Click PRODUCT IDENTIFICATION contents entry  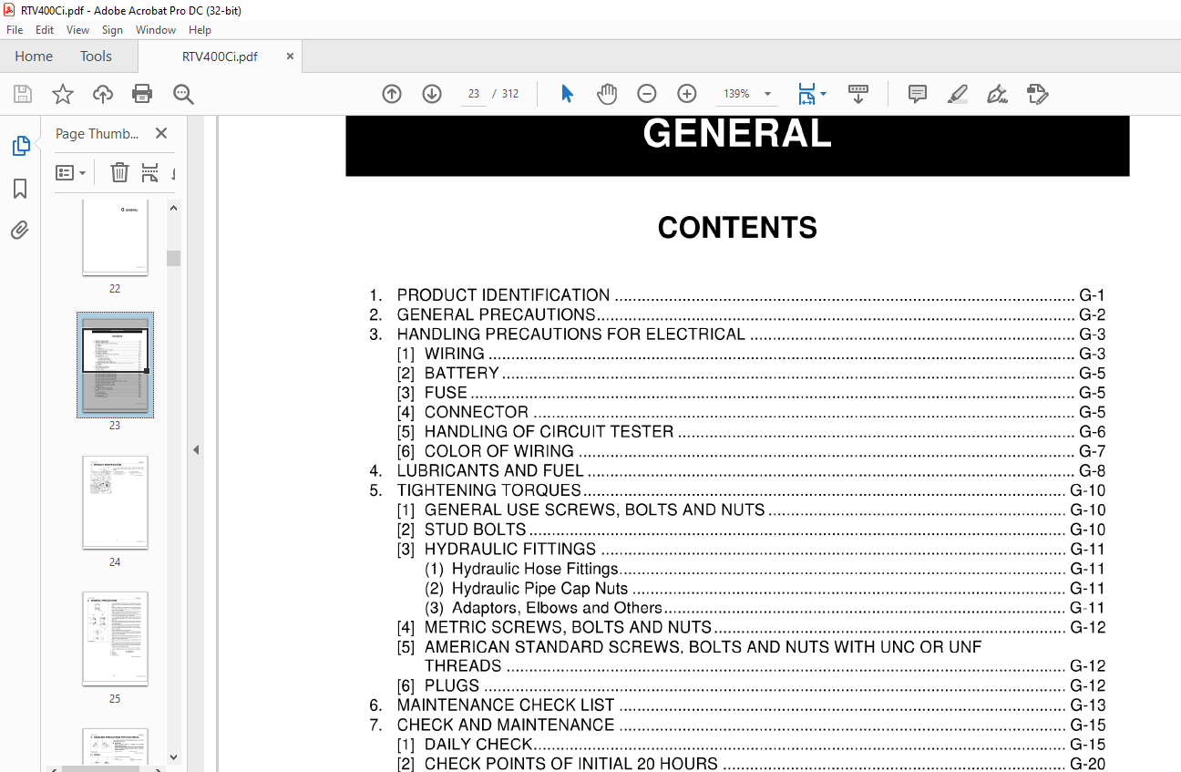(737, 295)
